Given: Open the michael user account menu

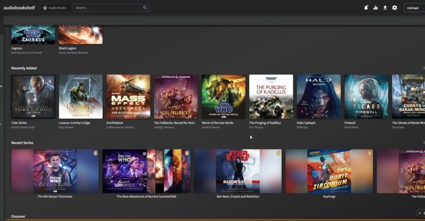Looking at the screenshot, I should coord(414,8).
